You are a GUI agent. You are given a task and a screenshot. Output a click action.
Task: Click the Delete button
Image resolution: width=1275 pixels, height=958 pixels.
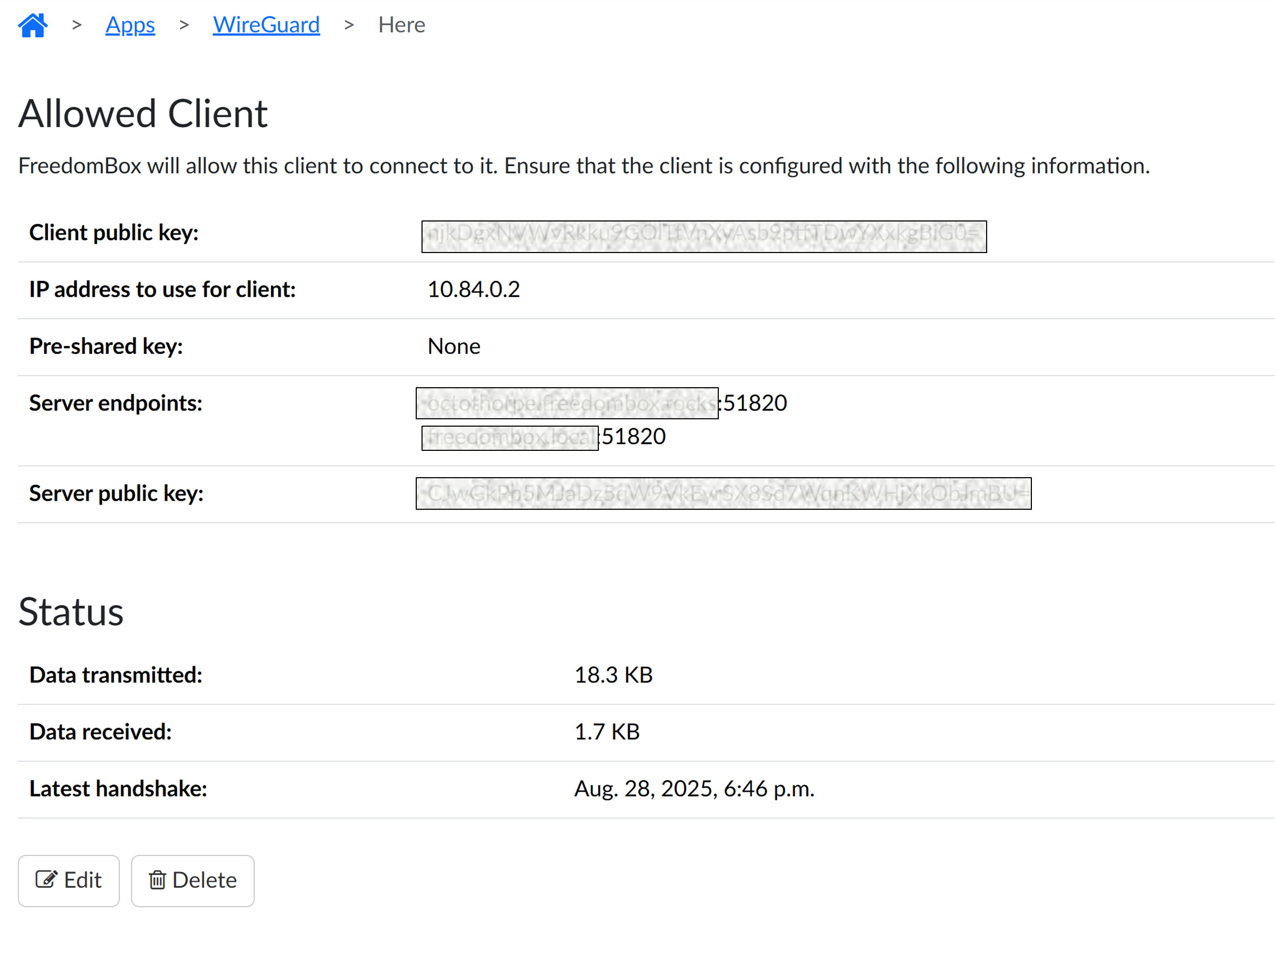(193, 881)
